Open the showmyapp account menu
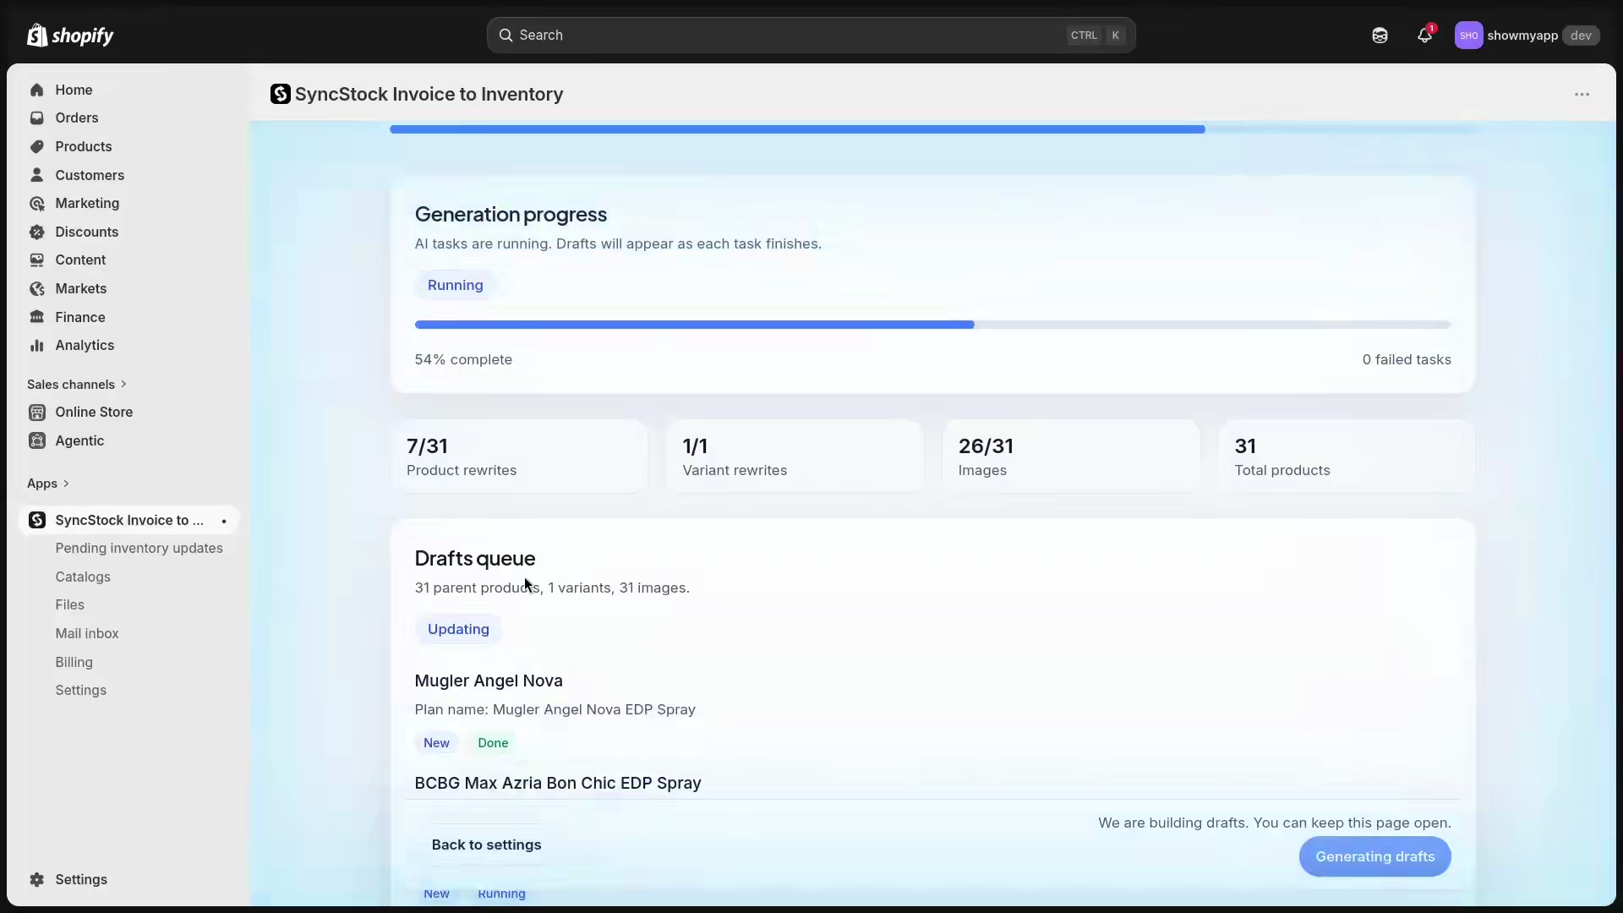 [1527, 36]
